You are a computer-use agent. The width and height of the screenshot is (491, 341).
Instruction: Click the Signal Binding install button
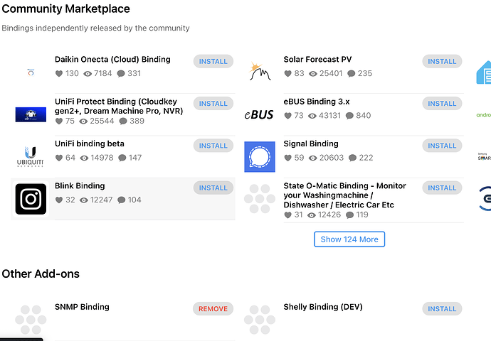442,146
